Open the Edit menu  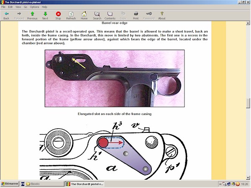coord(10,7)
